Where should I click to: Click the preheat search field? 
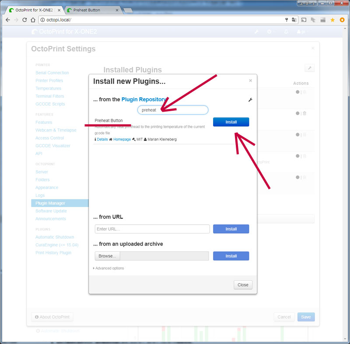(x=173, y=110)
